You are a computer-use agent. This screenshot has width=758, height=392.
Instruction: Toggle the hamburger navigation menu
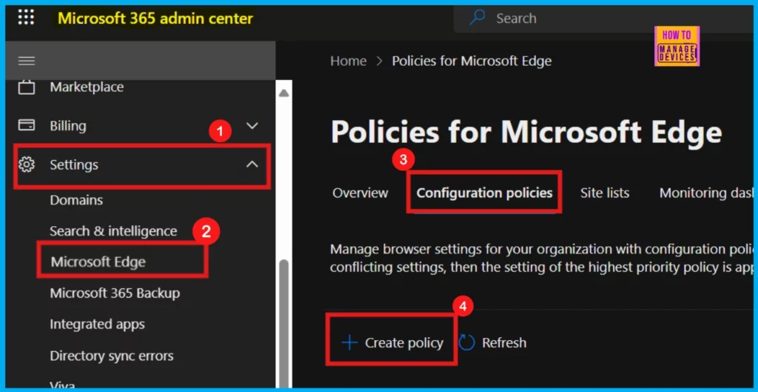[26, 61]
